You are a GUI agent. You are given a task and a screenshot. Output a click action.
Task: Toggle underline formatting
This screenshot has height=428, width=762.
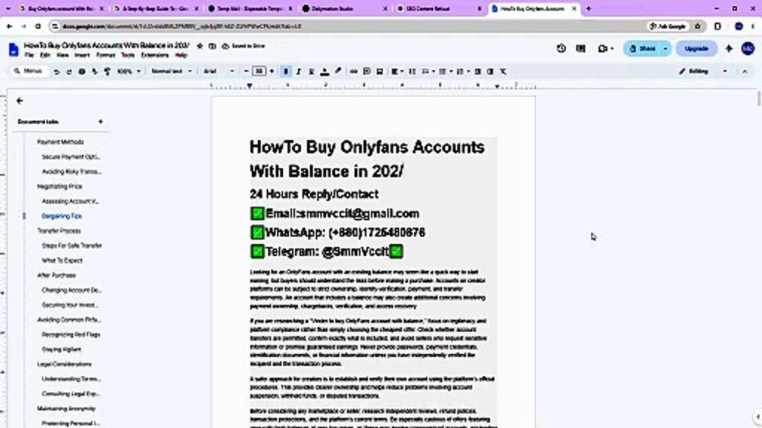pos(311,71)
